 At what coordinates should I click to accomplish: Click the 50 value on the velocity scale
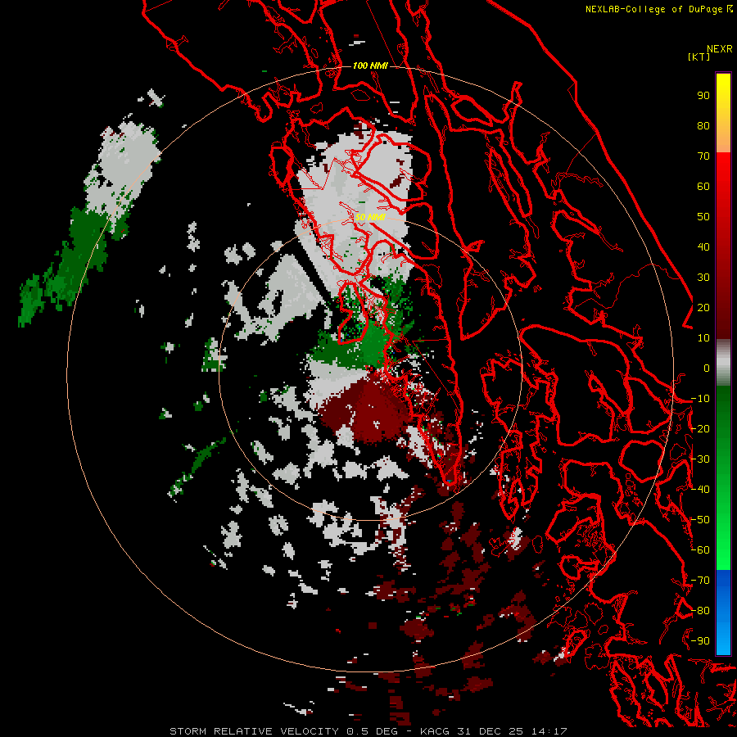coord(703,217)
